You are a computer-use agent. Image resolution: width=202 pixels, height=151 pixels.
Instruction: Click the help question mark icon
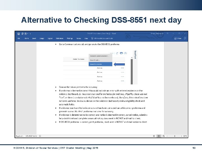pos(125,53)
